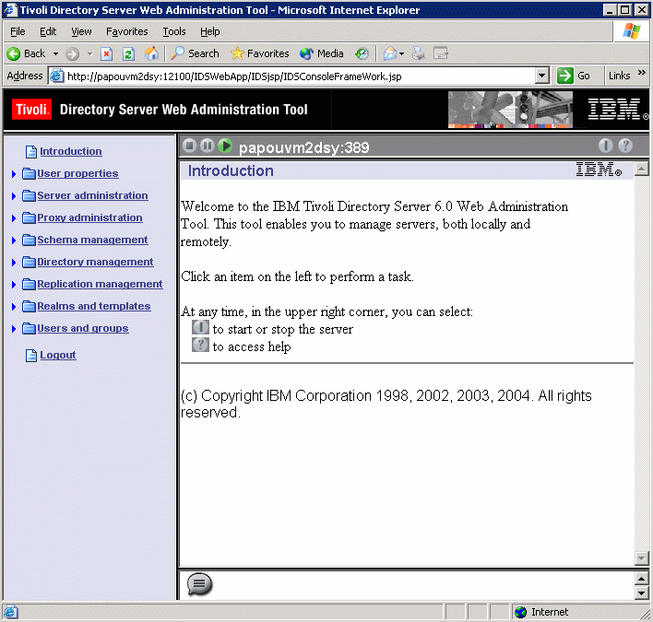Open the Users and groups link

coord(83,328)
